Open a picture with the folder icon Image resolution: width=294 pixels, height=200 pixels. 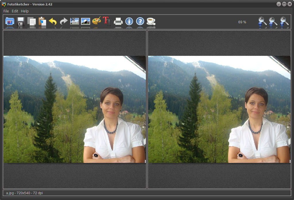click(10, 22)
